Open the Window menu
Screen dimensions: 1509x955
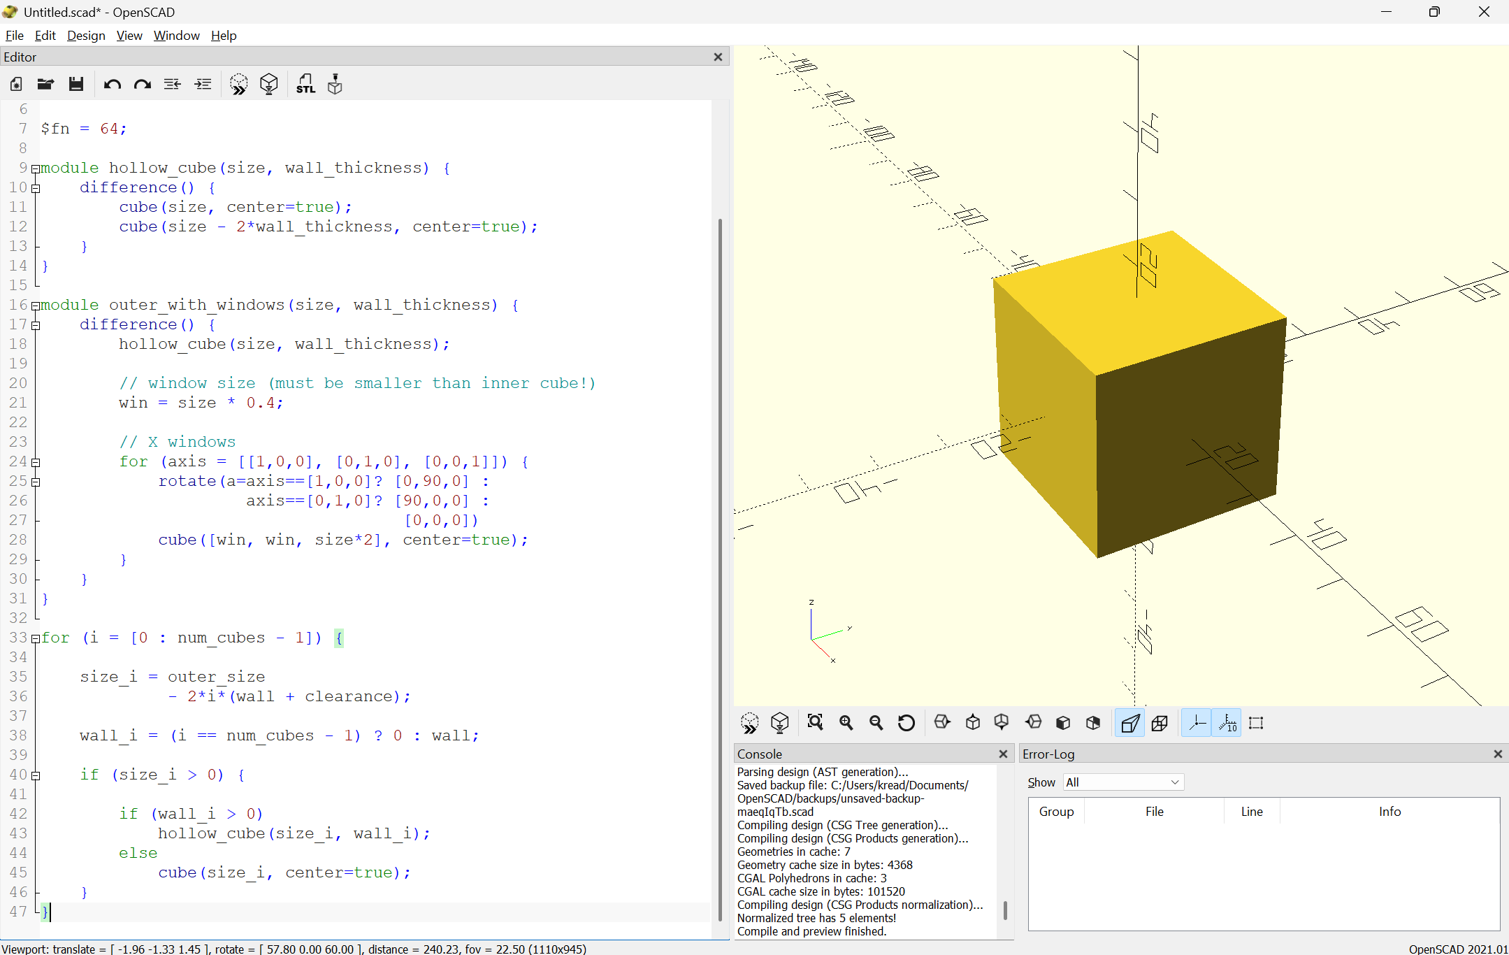point(176,36)
